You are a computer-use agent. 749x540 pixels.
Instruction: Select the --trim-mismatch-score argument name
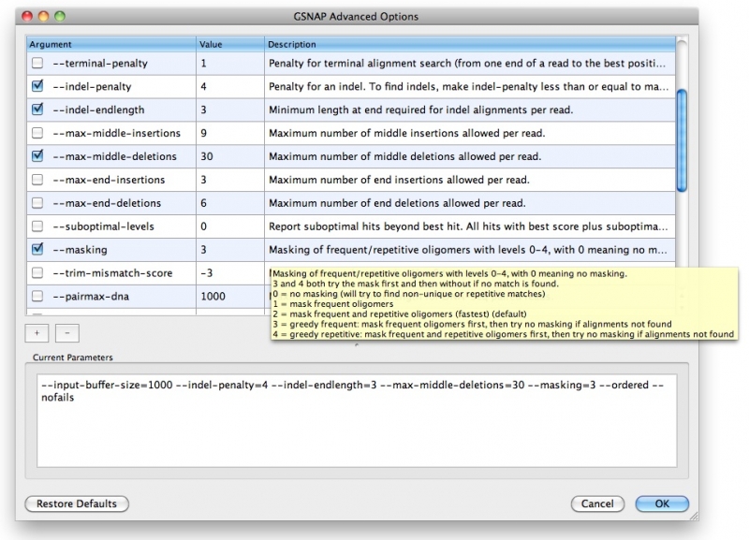pos(112,273)
